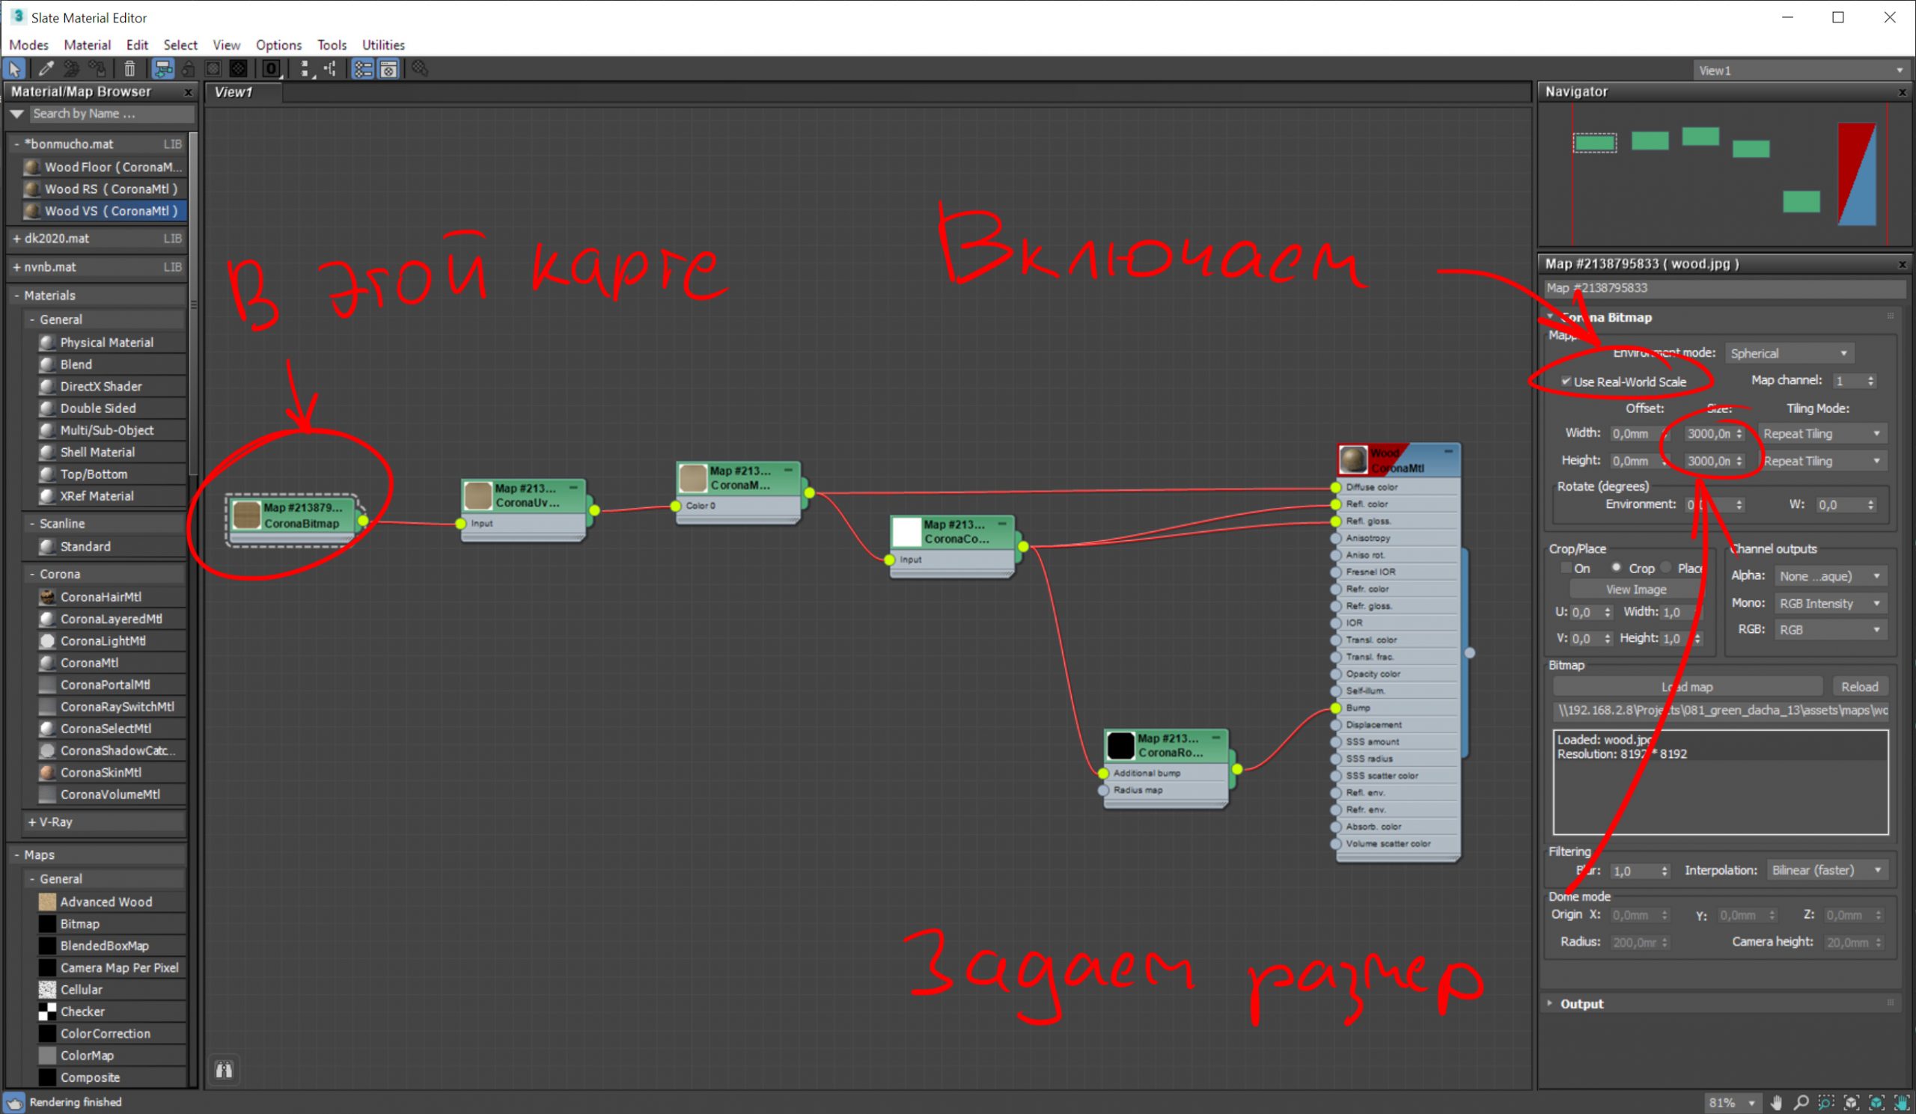1916x1114 pixels.
Task: Close the Navigator panel
Action: [1903, 92]
